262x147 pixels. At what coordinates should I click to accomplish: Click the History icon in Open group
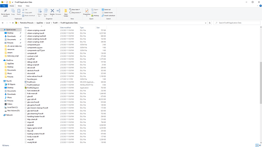coord(95,15)
